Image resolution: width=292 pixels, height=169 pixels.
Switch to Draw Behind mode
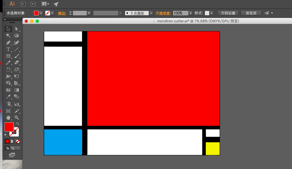point(13,148)
